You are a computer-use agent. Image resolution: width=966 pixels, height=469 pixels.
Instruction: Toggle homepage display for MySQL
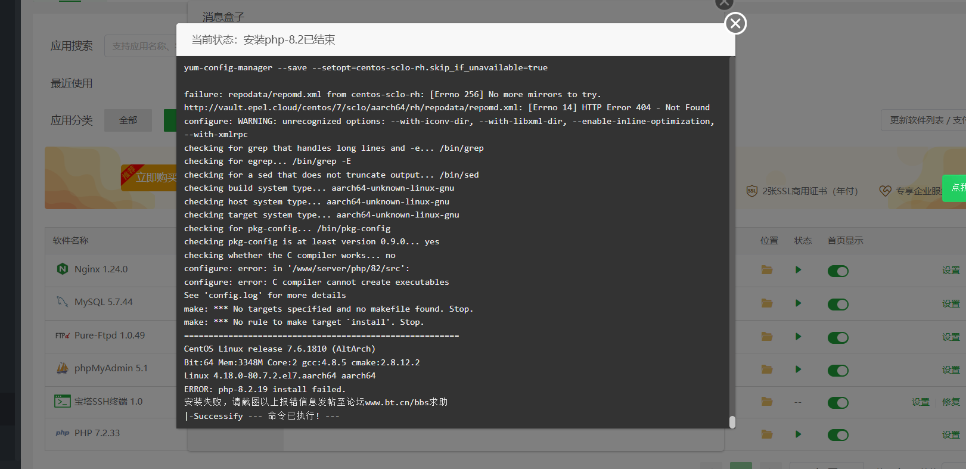(838, 305)
